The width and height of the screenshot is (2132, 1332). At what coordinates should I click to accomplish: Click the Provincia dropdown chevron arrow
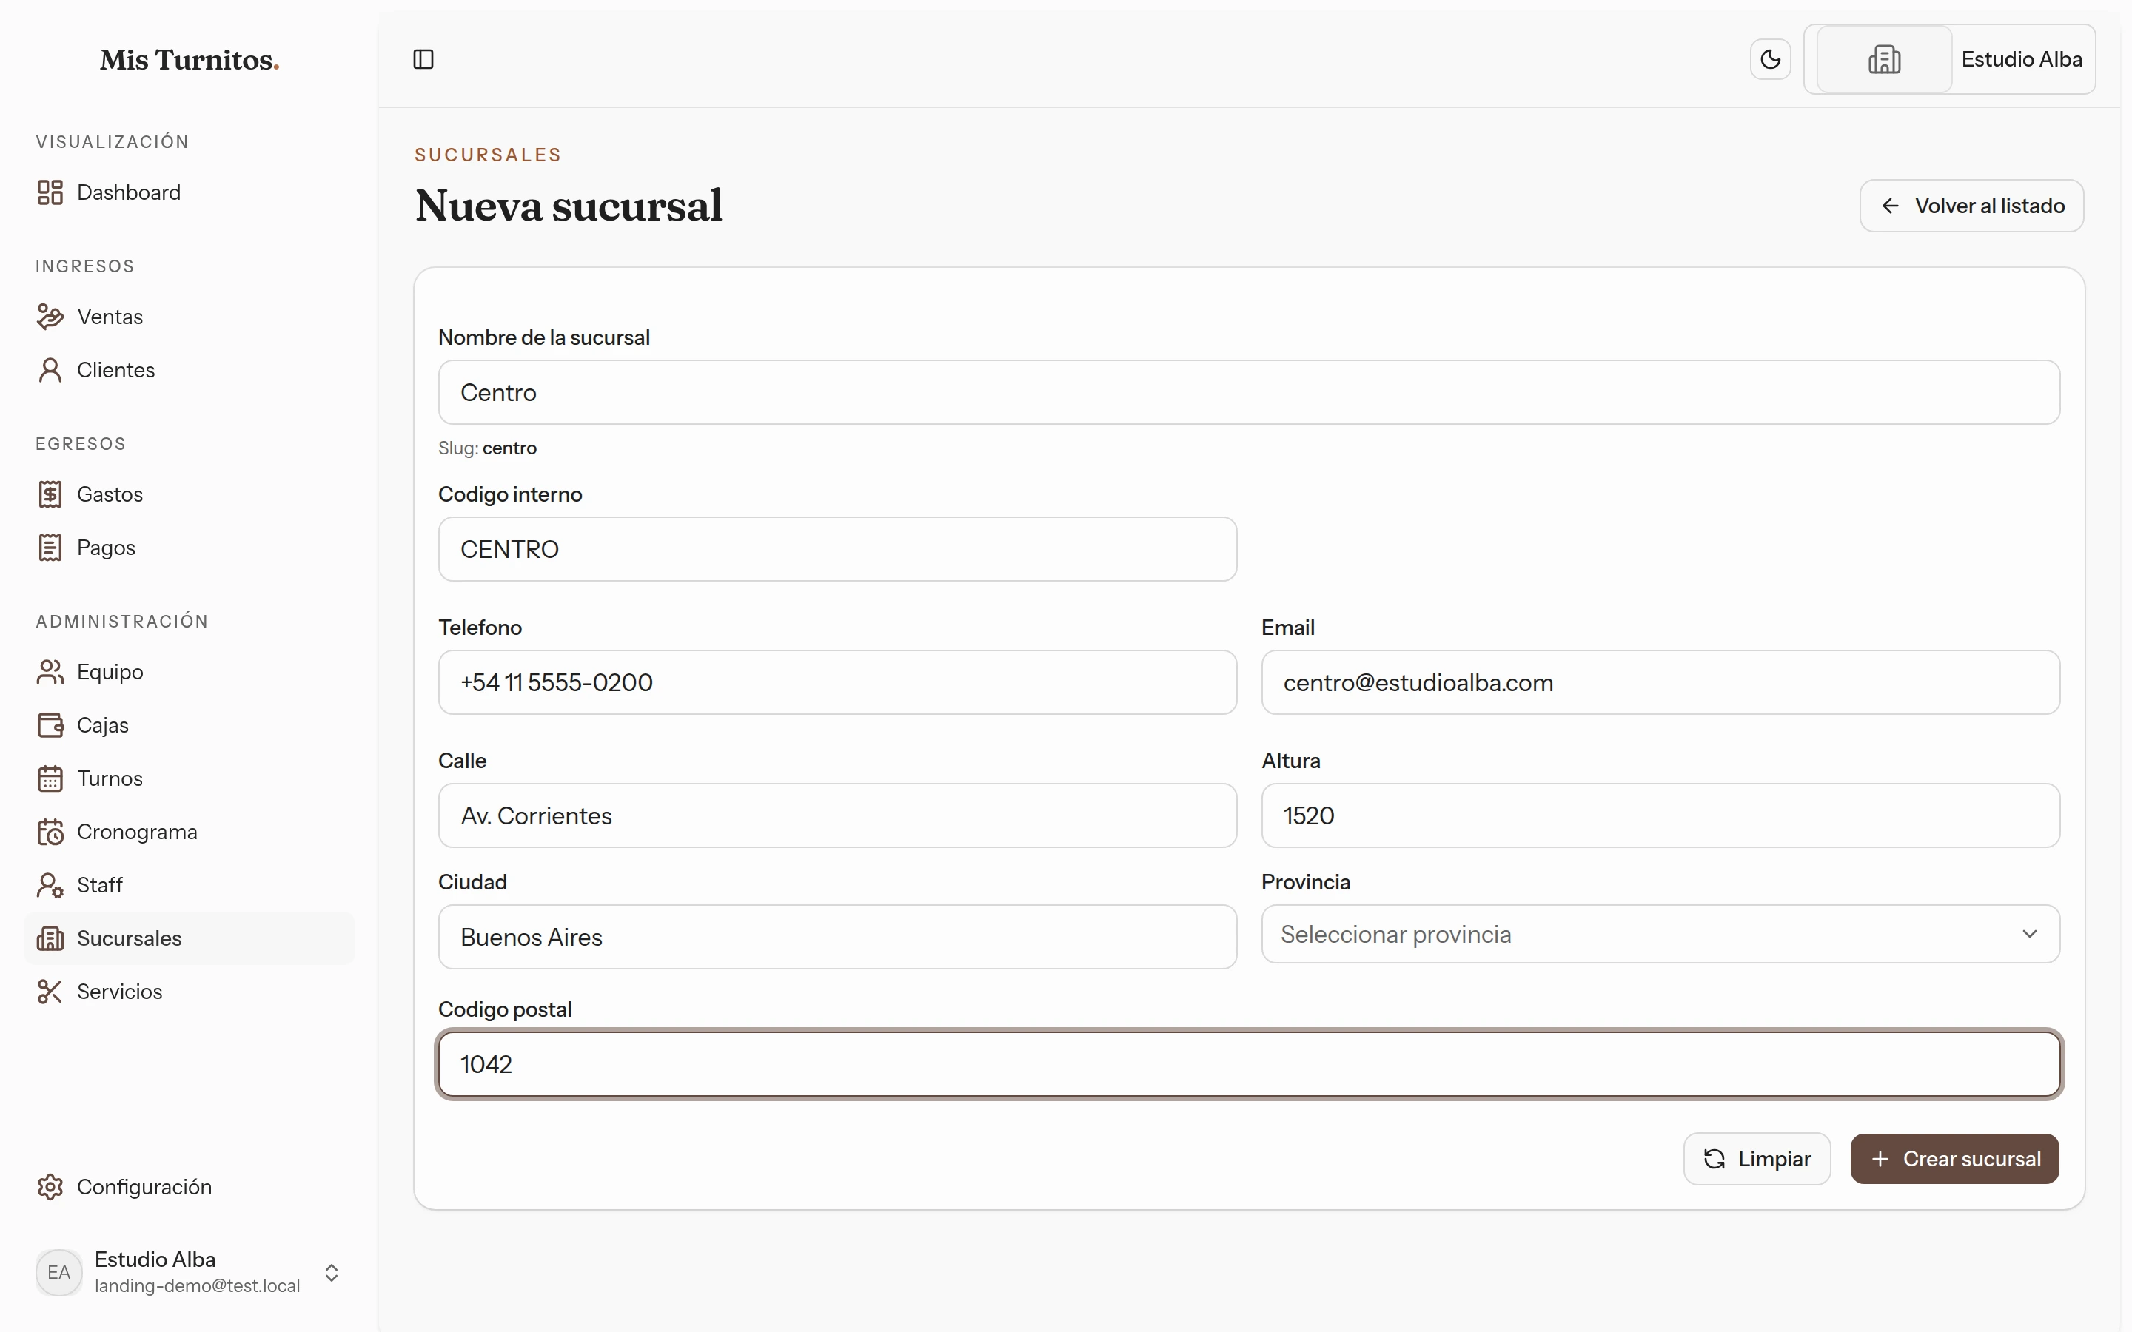pyautogui.click(x=2030, y=934)
